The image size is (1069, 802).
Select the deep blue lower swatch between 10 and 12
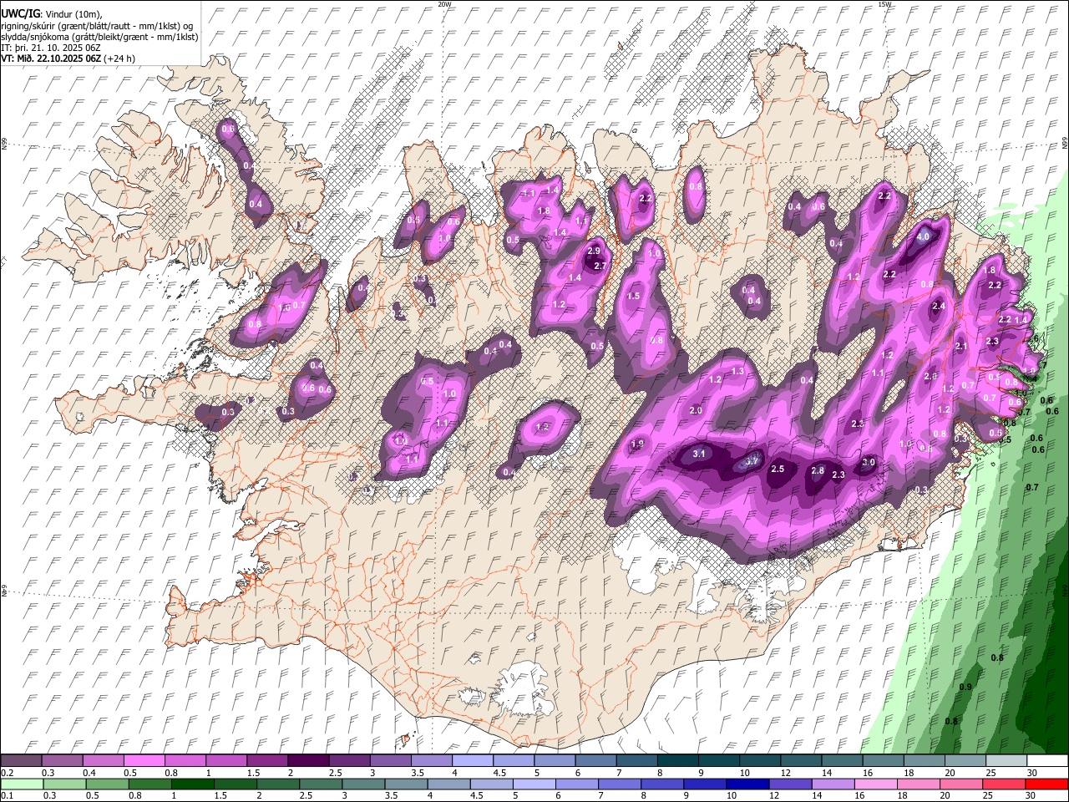(746, 784)
